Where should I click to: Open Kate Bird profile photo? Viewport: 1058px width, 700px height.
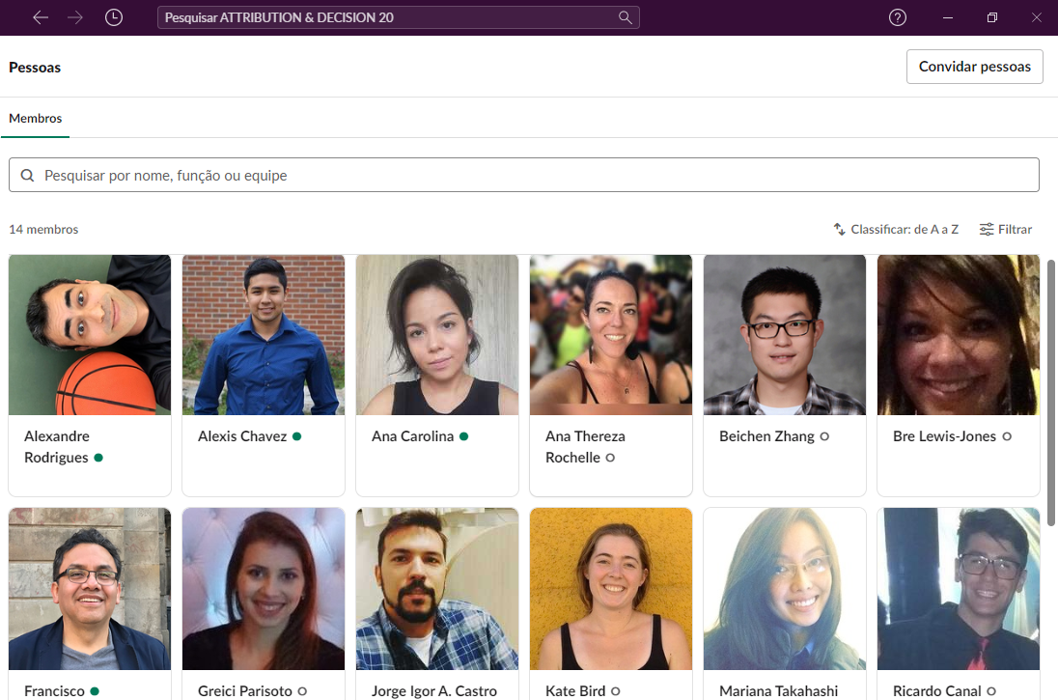pyautogui.click(x=611, y=589)
